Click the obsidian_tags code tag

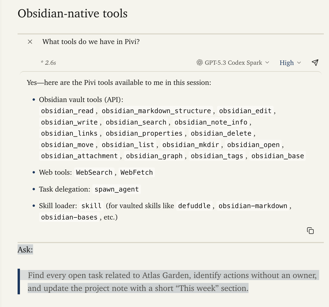pyautogui.click(x=217, y=156)
